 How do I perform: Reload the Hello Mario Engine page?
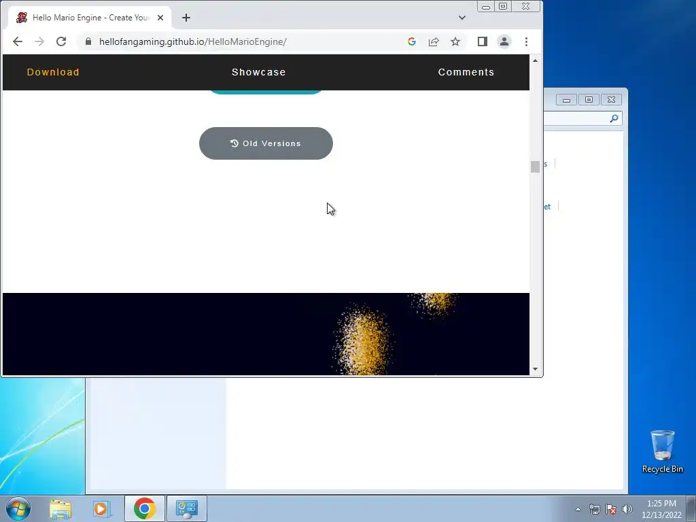(x=61, y=41)
